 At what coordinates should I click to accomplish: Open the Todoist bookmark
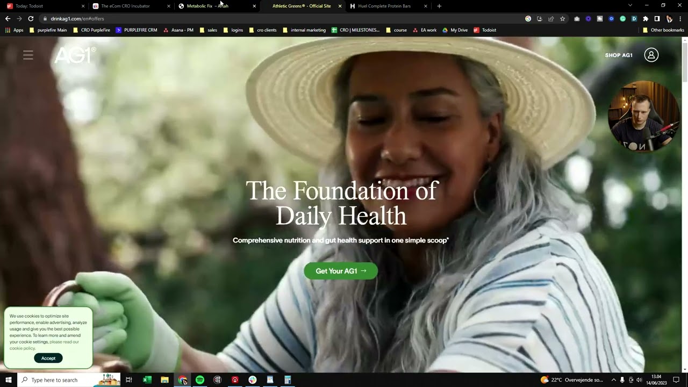point(485,30)
